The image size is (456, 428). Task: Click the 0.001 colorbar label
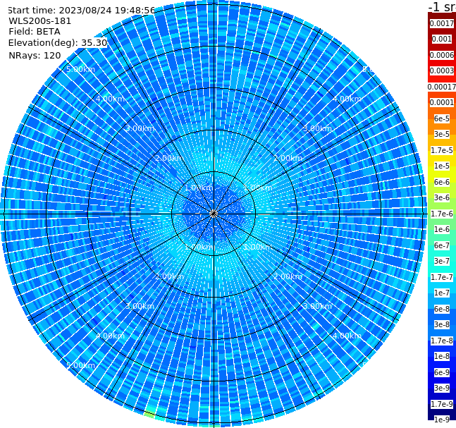point(442,39)
